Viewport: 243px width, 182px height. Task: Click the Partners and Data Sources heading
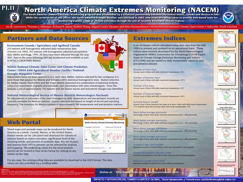pos(48,38)
